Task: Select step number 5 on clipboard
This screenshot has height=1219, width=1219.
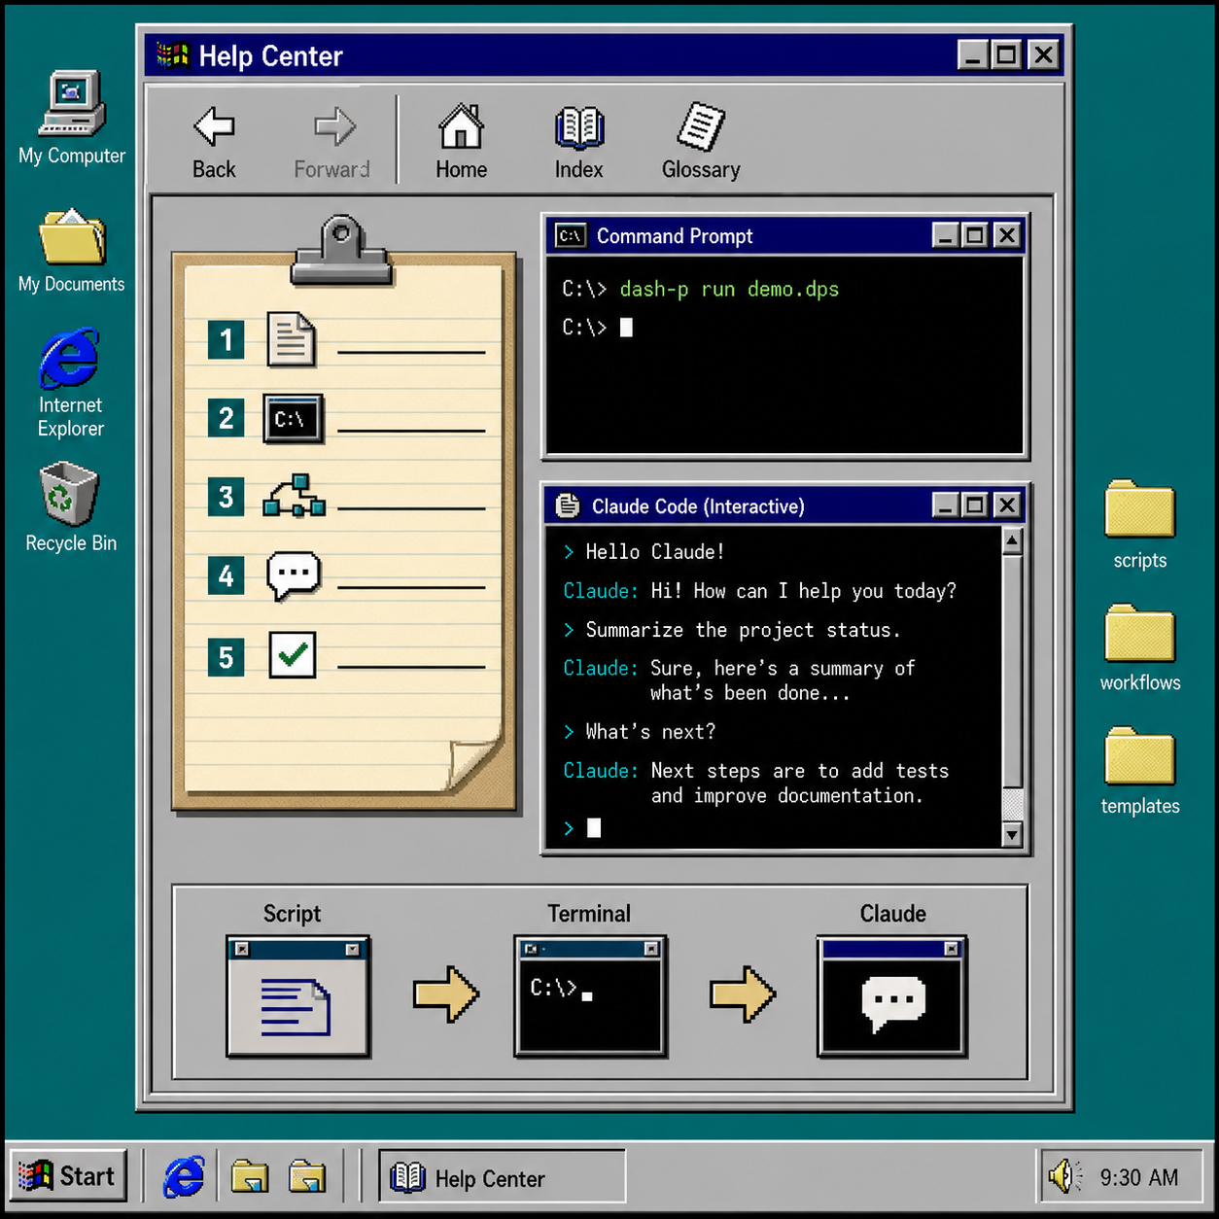Action: pos(226,657)
